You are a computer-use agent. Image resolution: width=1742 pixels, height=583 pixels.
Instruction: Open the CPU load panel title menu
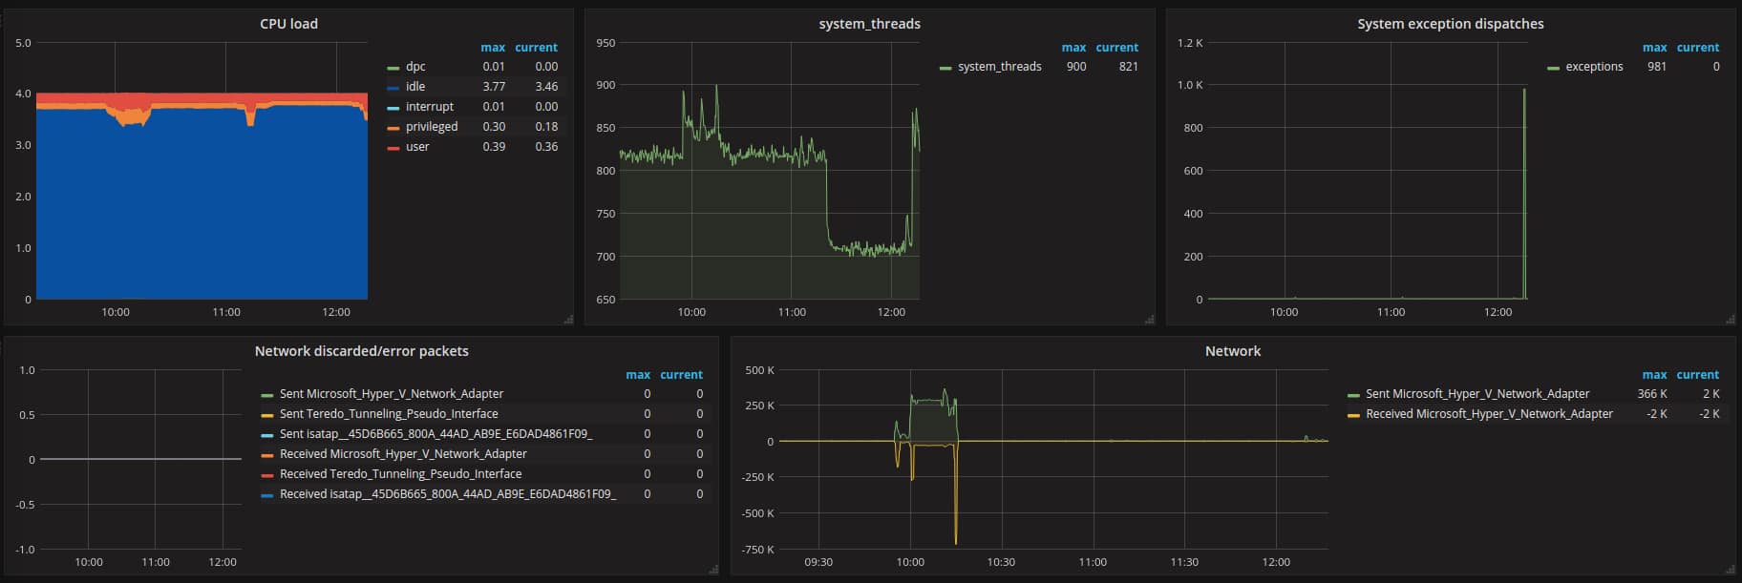pyautogui.click(x=288, y=24)
